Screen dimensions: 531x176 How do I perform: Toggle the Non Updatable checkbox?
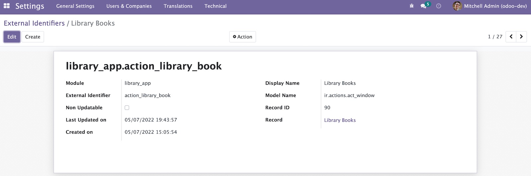[127, 108]
